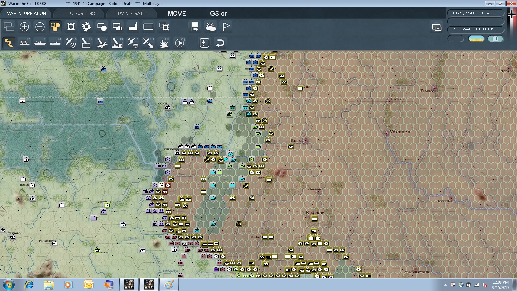
Task: Choose air transport mode F9
Action: [133, 43]
